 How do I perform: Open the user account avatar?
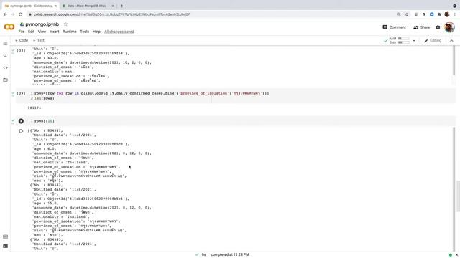pos(449,27)
